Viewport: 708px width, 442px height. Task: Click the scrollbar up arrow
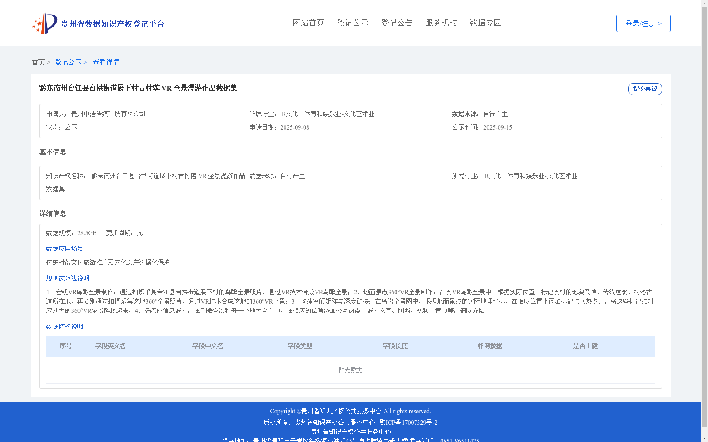pos(704,3)
